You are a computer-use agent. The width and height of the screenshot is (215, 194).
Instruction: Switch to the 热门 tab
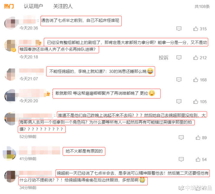point(9,6)
